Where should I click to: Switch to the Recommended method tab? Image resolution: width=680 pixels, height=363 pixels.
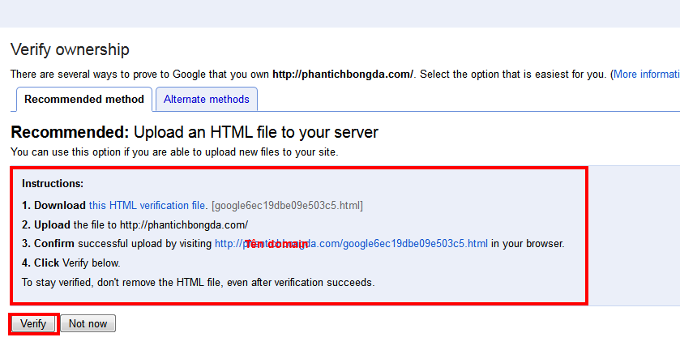tap(83, 100)
